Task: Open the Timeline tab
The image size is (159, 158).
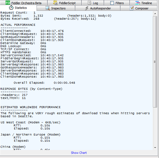Action: click(x=143, y=3)
